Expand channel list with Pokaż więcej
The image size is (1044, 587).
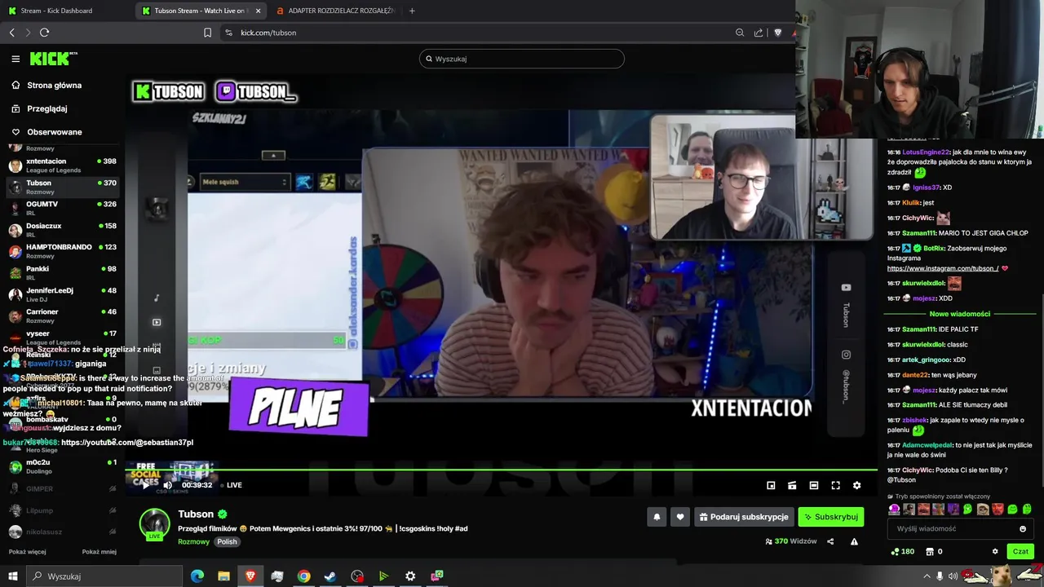(x=27, y=552)
